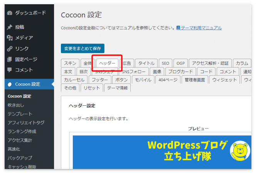The height and width of the screenshot is (174, 256).
Task: Switch to the テーマ情報 tab
Action: (x=117, y=88)
